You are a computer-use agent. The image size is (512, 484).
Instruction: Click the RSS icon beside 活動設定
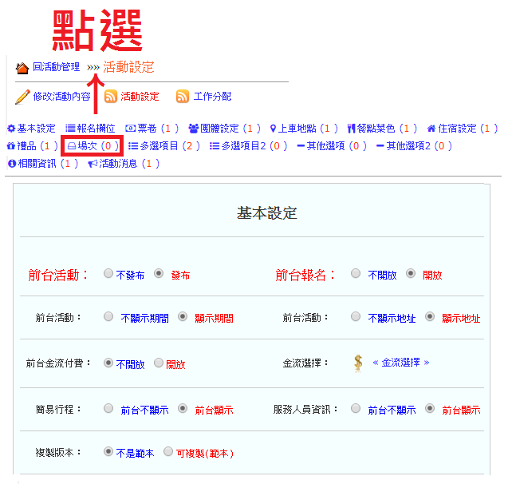click(x=112, y=97)
